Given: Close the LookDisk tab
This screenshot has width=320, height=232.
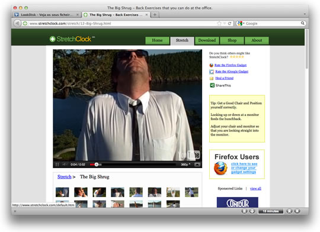Looking at the screenshot, I should (x=78, y=15).
